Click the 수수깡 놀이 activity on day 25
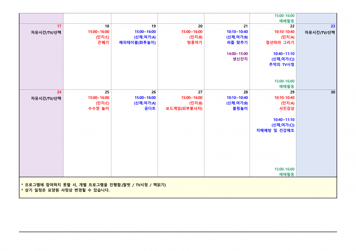 [99, 109]
